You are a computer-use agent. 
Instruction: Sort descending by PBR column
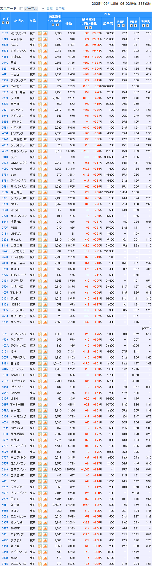coord(135,26)
